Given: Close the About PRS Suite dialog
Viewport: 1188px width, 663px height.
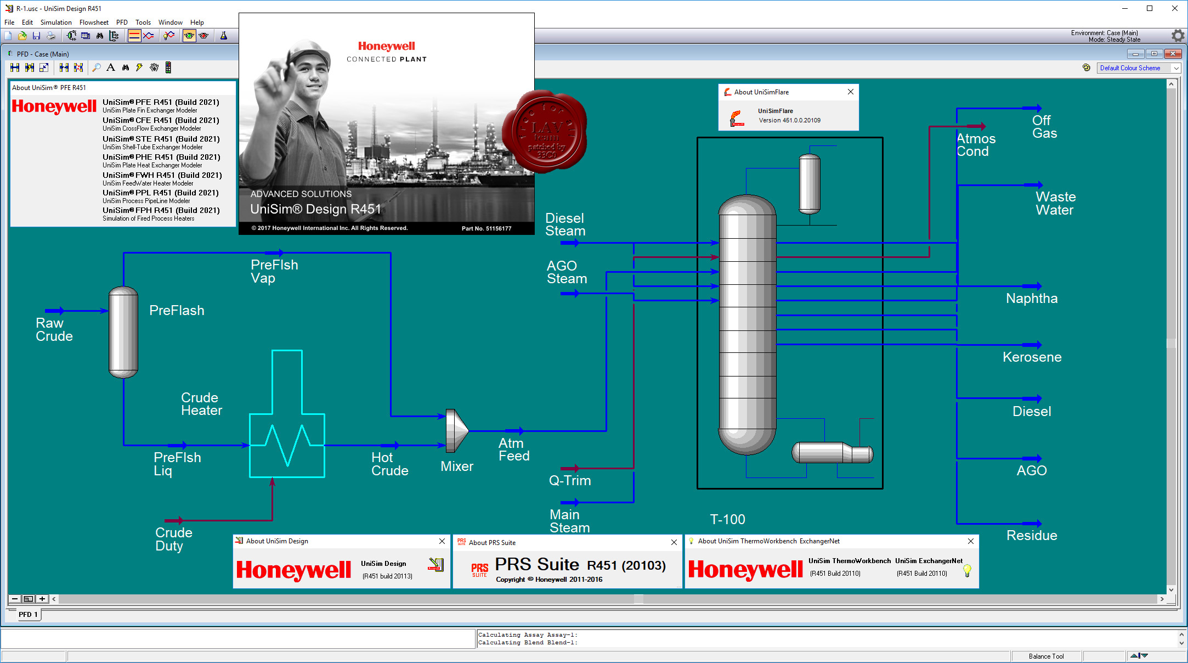Looking at the screenshot, I should tap(674, 542).
